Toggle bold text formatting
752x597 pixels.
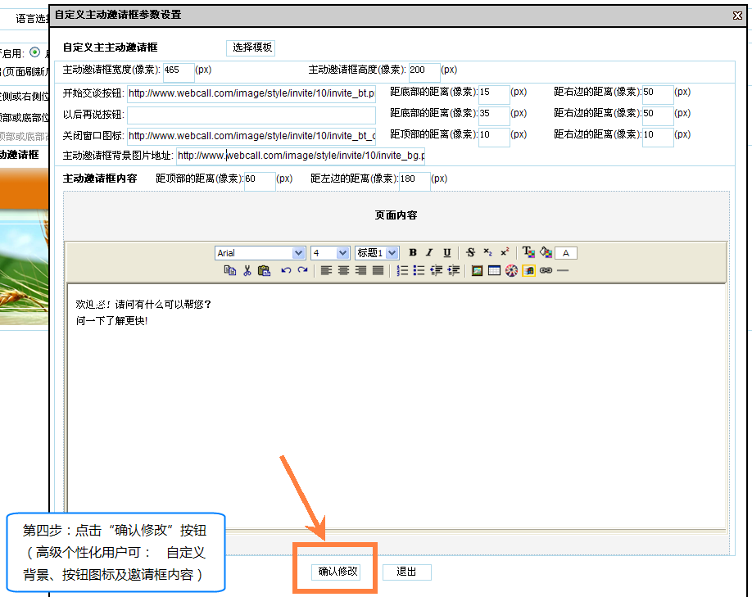pos(412,252)
